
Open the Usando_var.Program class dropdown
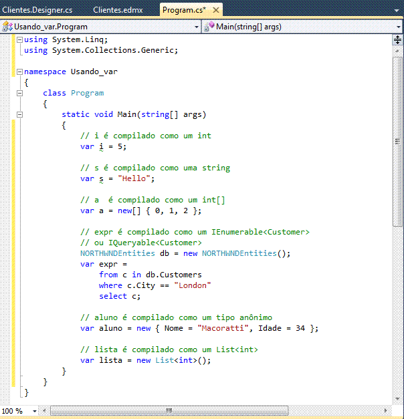197,27
